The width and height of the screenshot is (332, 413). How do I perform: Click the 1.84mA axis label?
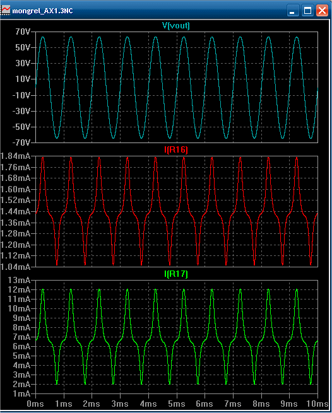coord(15,156)
